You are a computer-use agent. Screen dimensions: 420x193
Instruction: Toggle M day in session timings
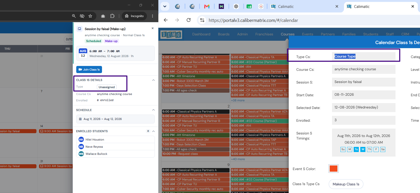[350, 149]
